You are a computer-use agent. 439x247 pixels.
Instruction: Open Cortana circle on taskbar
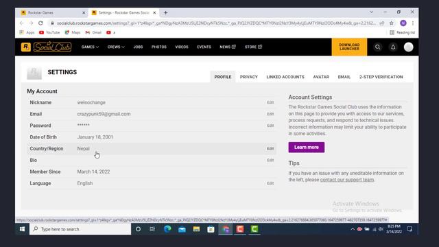coord(138,229)
